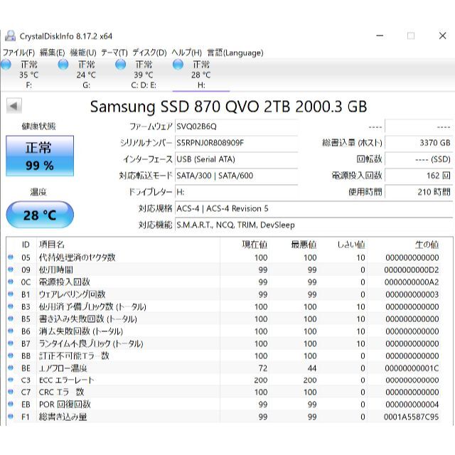Select the H: drive tab at 28 °C
Image resolution: width=455 pixels, height=455 pixels.
[x=201, y=75]
